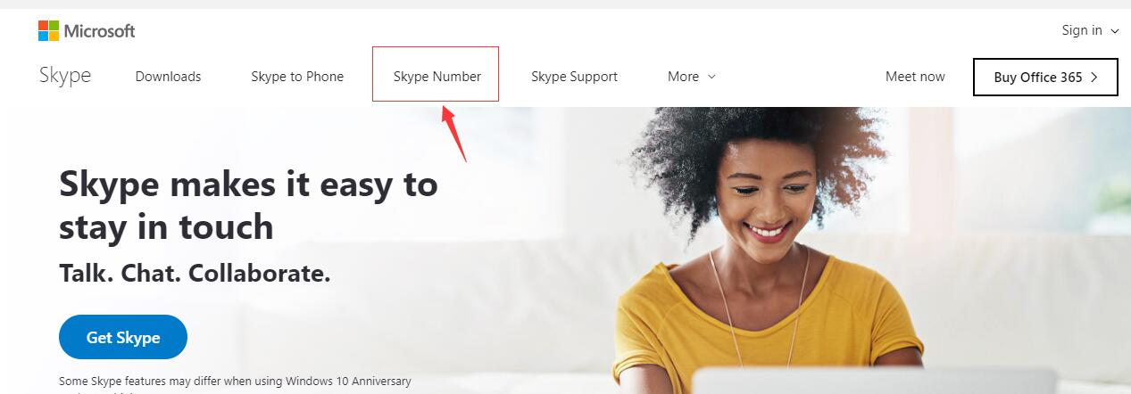Expand the More navigation menu
The width and height of the screenshot is (1131, 394).
point(692,77)
